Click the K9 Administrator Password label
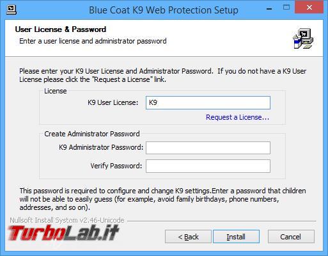Image resolution: width=328 pixels, height=256 pixels. coord(101,147)
